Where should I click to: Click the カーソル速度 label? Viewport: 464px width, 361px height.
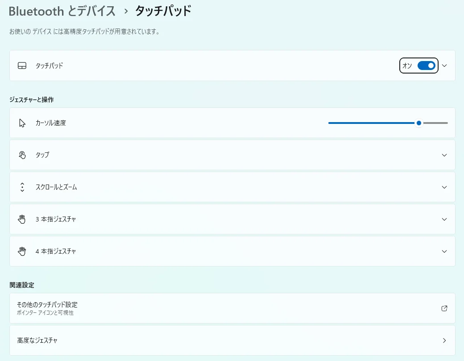click(50, 123)
